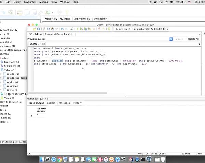This screenshot has width=205, height=163.
Task: Click the Find magnifier icon in query toolbar
Action: coord(72,29)
